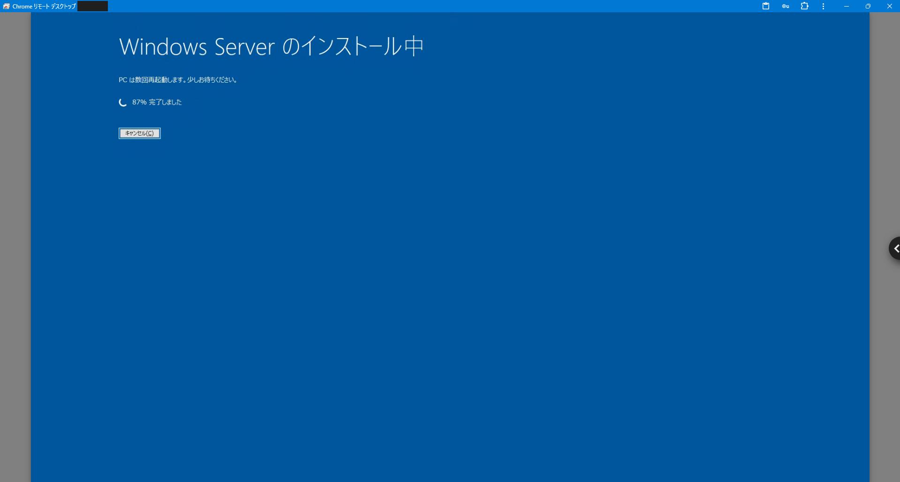Minimize the Chrome Remote Desktop window

coord(847,6)
